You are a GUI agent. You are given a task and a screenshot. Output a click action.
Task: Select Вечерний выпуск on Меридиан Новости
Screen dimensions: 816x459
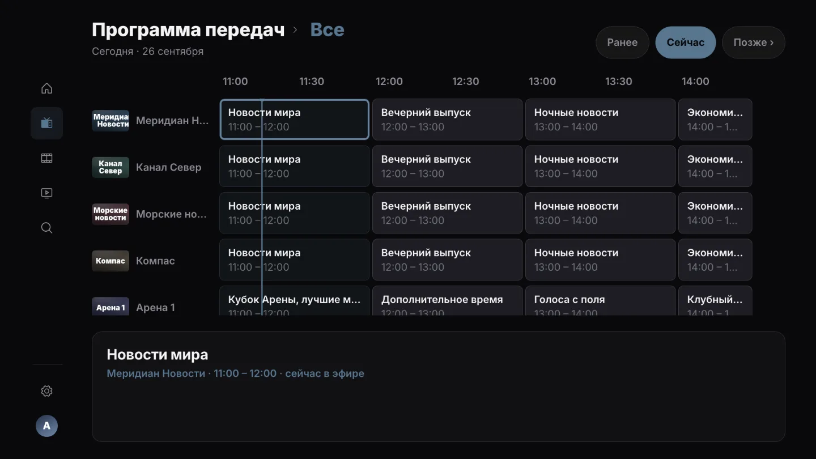click(x=448, y=120)
